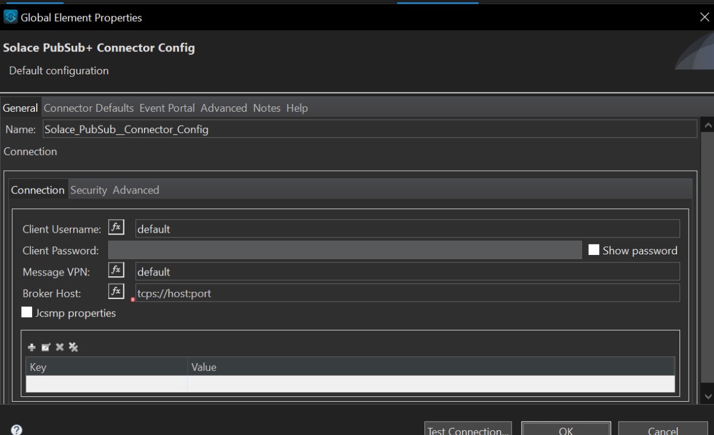The height and width of the screenshot is (435, 714).
Task: Add a new Jcsmp property entry
Action: [x=31, y=347]
